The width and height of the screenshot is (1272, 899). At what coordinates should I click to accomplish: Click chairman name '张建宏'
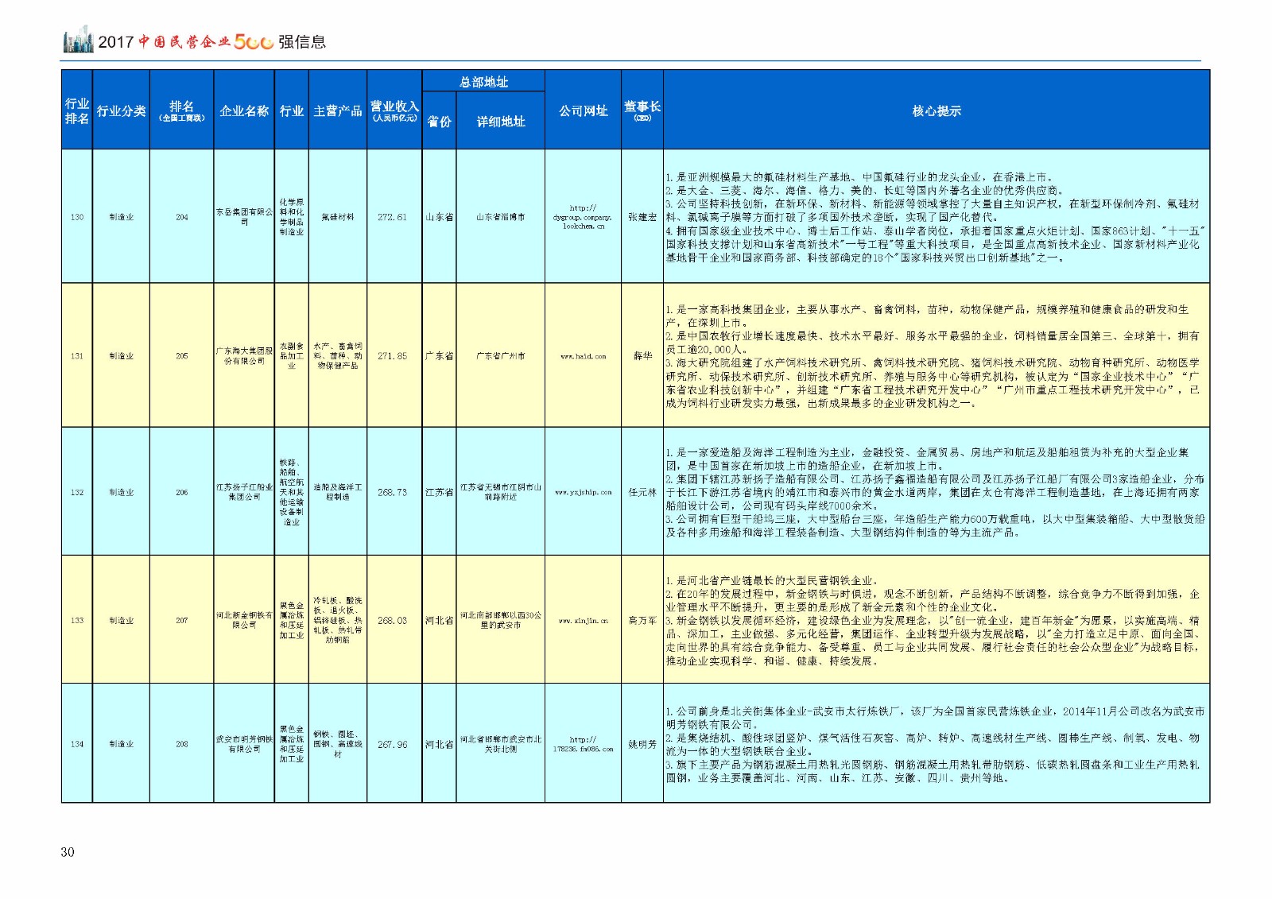click(642, 217)
